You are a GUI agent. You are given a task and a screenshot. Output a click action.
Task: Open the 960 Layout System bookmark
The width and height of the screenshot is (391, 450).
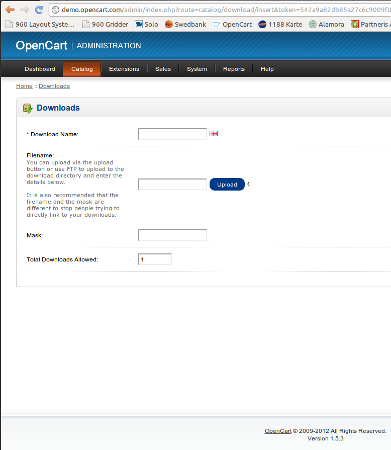(x=40, y=25)
